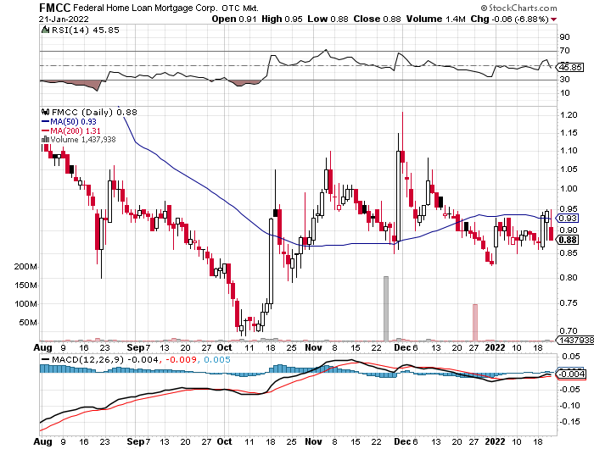Click the 100M volume axis label
Viewport: 594px width, 449px height.
click(25, 304)
